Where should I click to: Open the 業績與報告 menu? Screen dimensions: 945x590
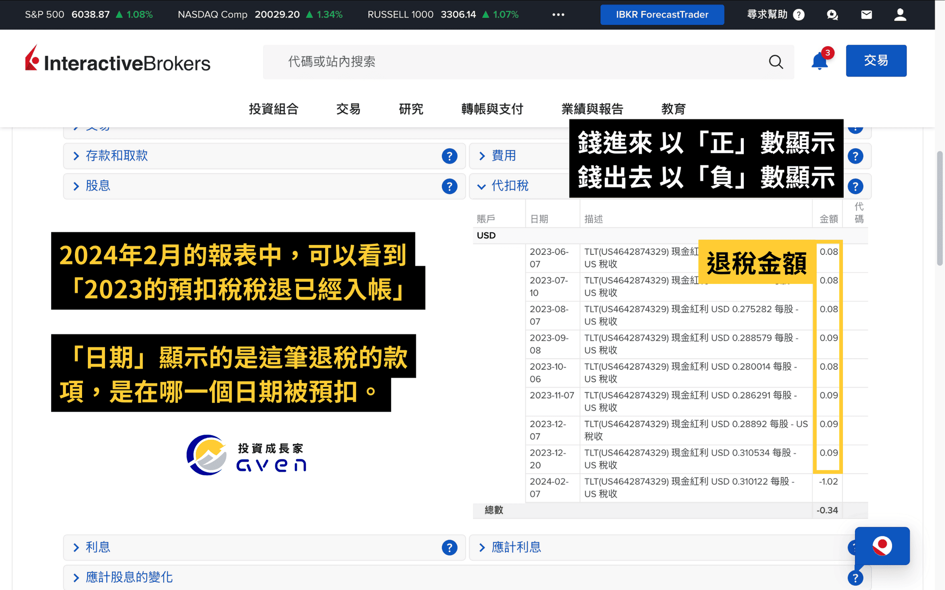click(592, 109)
